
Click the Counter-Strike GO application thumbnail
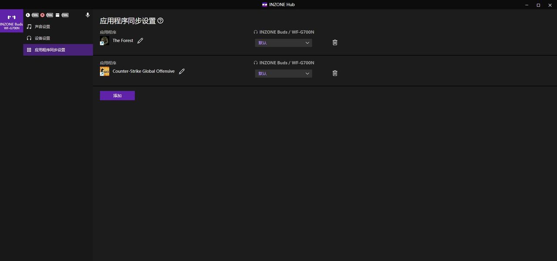(x=104, y=72)
